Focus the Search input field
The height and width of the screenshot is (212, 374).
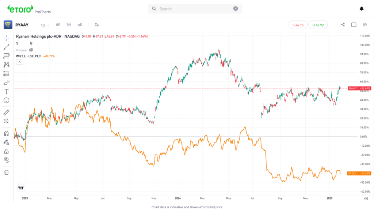click(x=195, y=9)
